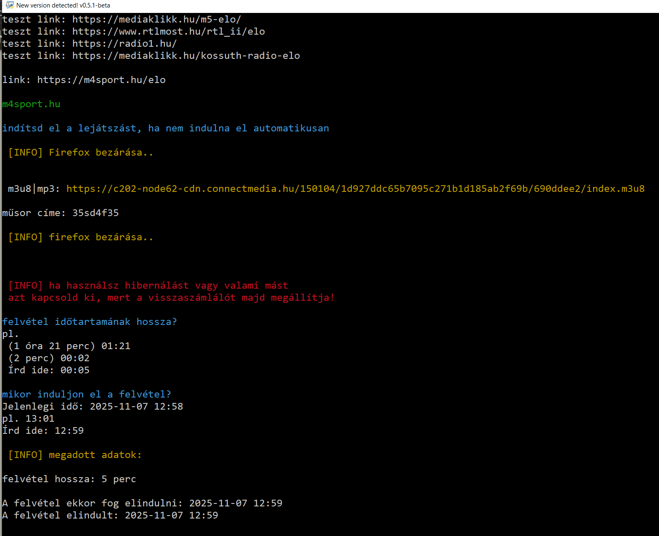Click the 'felvétel időtartamának hossza?' prompt
Image resolution: width=659 pixels, height=536 pixels.
pyautogui.click(x=89, y=322)
